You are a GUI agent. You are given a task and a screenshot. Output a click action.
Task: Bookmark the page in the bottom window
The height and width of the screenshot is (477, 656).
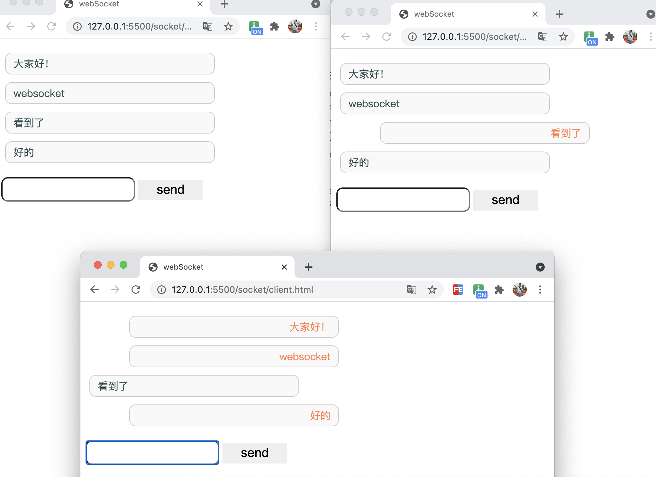432,290
